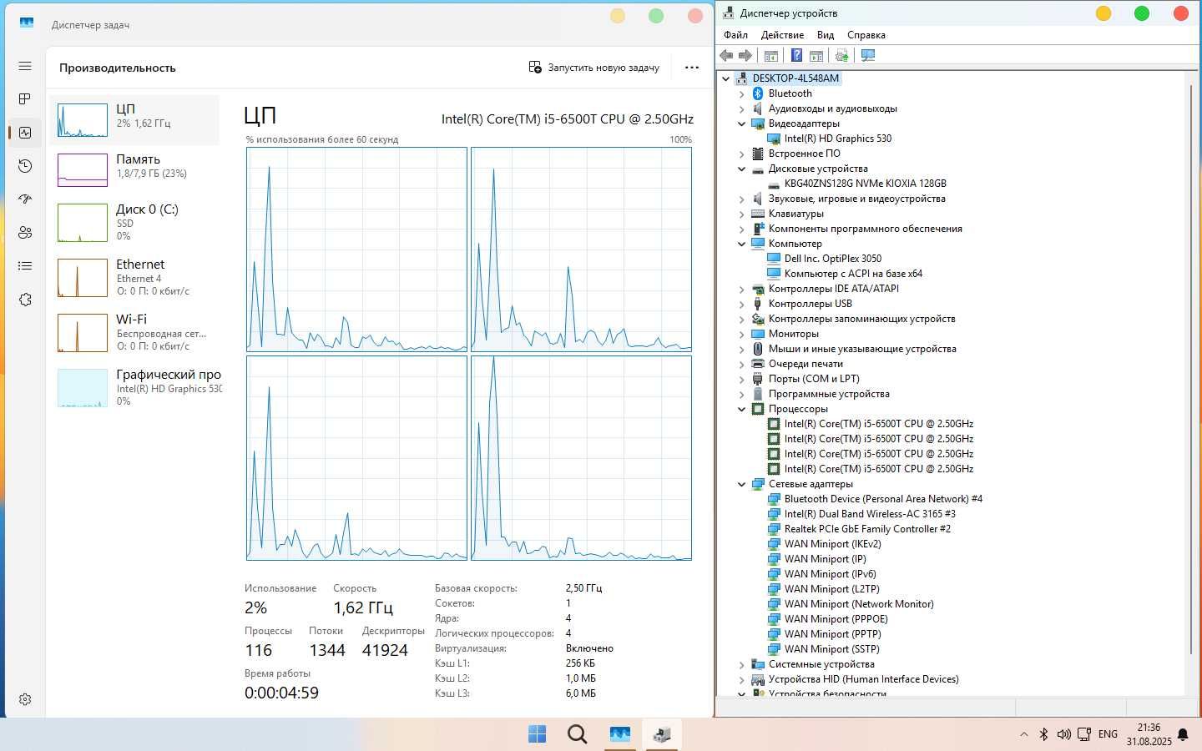Open the Bluetooth icon in system tray
Image resolution: width=1202 pixels, height=751 pixels.
tap(1043, 734)
